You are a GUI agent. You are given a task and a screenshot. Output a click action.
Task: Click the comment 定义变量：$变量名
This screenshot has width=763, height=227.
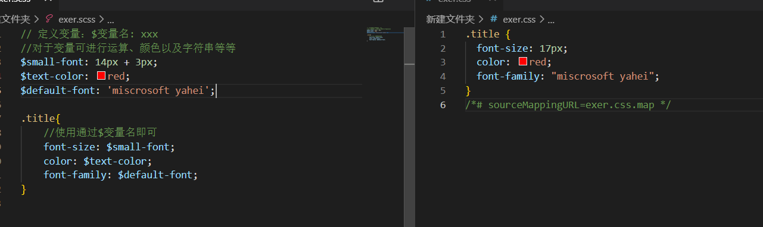coord(89,34)
